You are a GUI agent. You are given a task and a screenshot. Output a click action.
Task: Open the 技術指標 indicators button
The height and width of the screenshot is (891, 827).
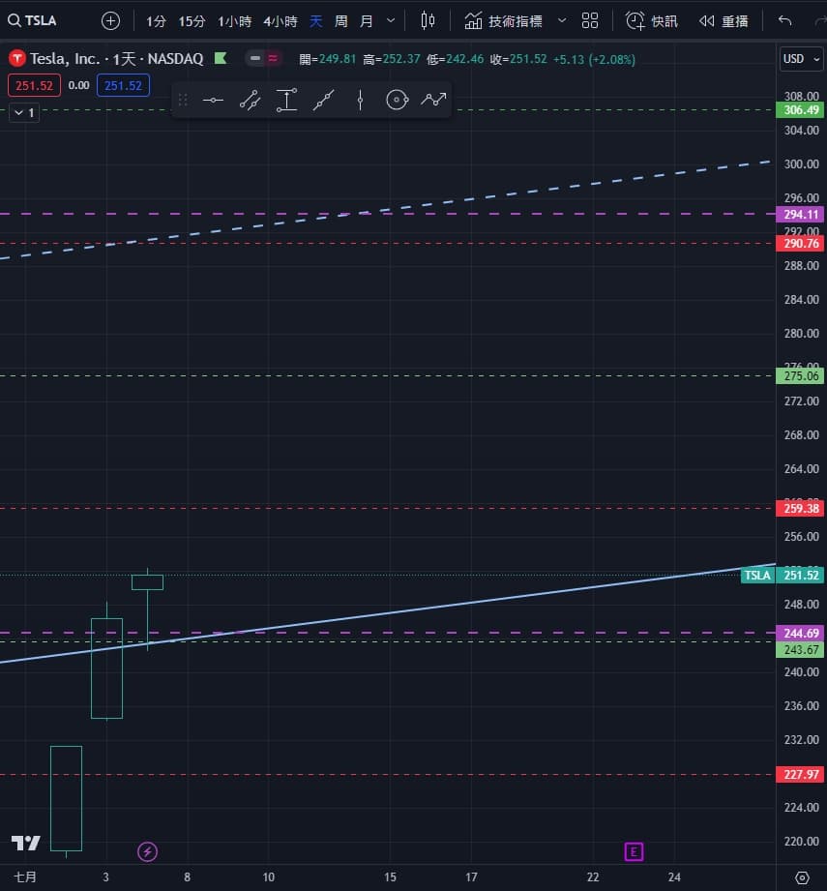(503, 20)
